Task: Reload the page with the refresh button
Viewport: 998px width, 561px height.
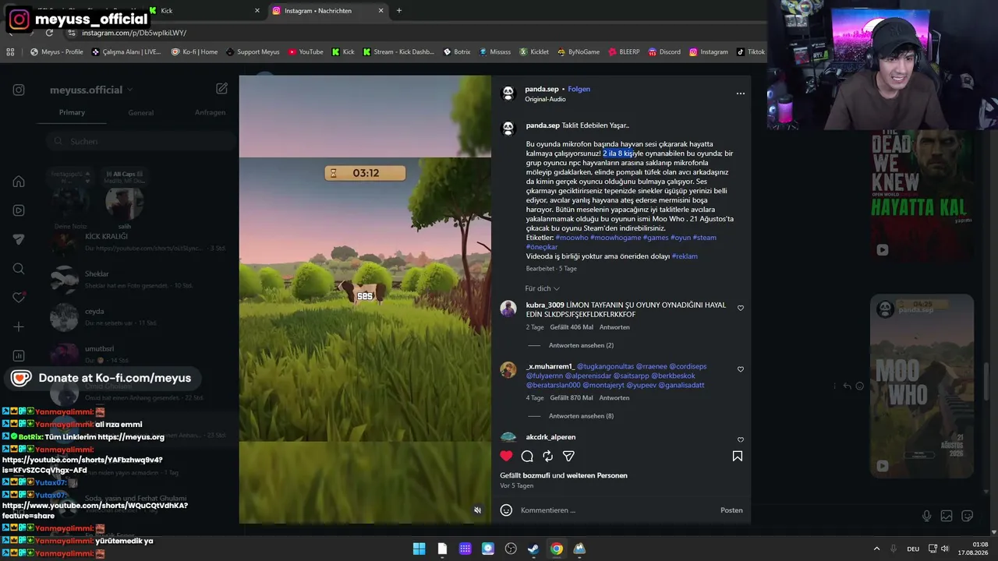Action: pyautogui.click(x=49, y=33)
